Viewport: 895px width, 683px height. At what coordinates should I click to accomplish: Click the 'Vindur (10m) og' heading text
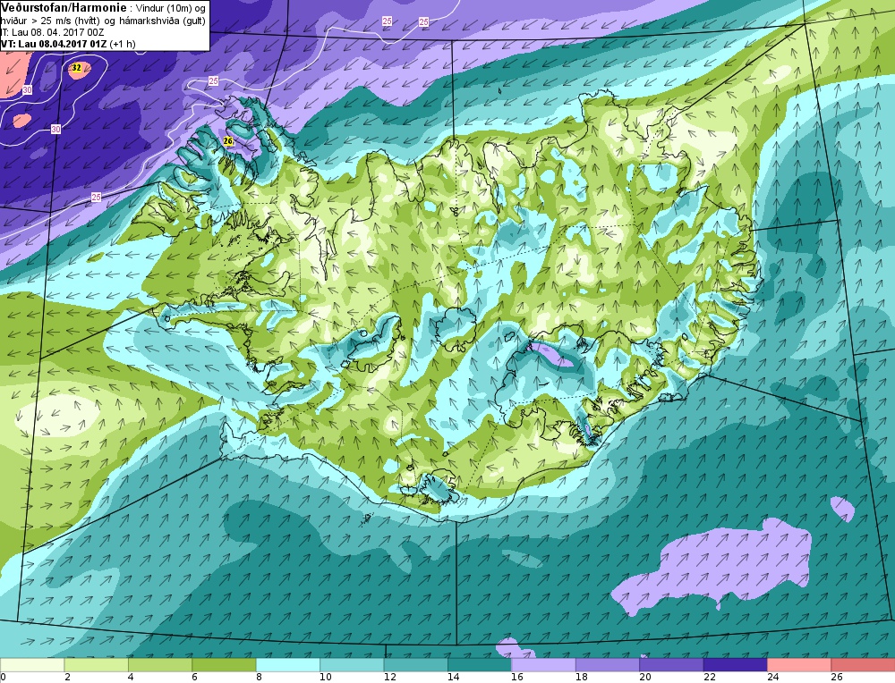tap(169, 8)
